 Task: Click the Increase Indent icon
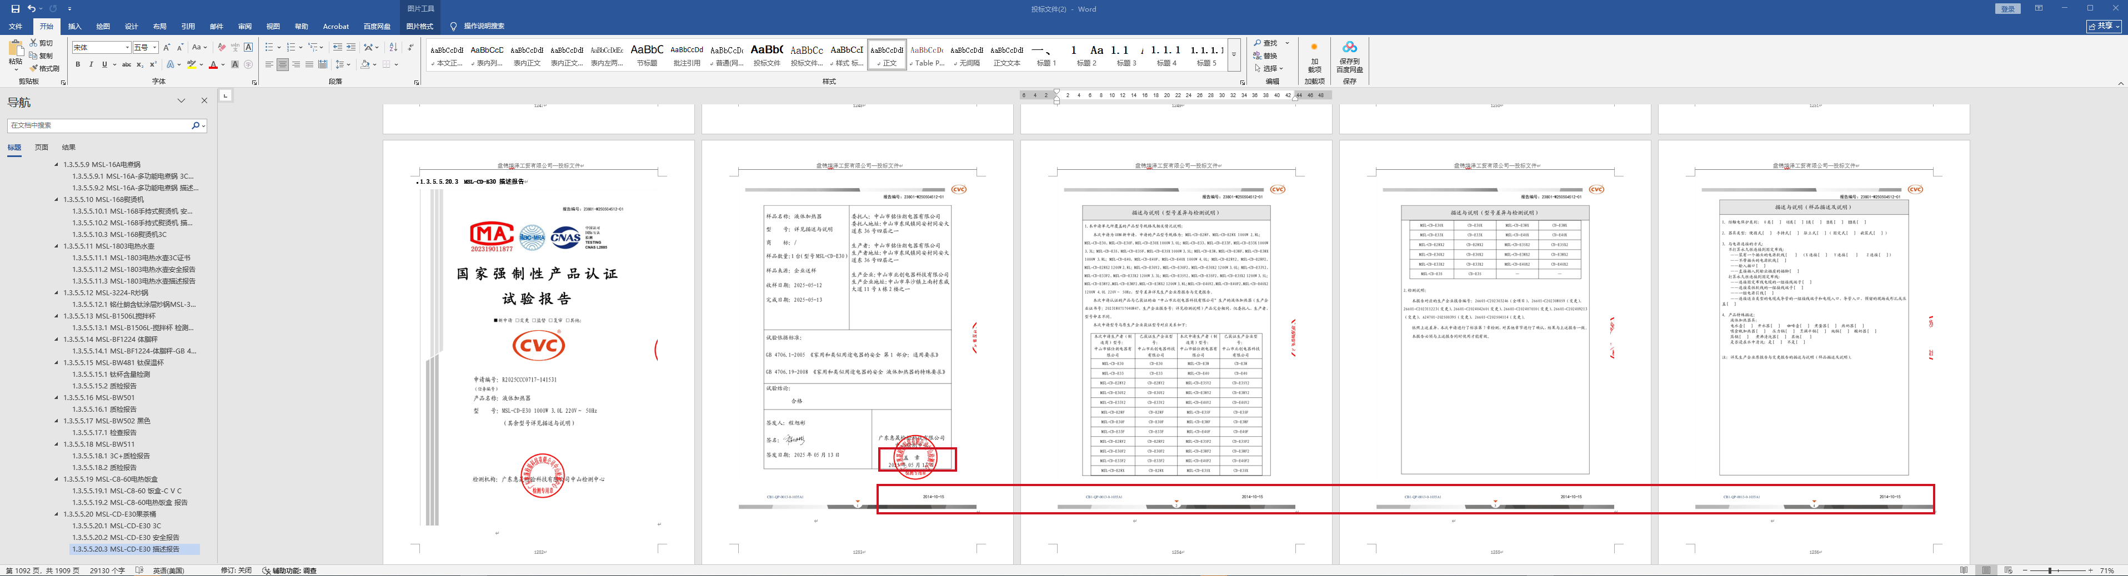tap(351, 47)
